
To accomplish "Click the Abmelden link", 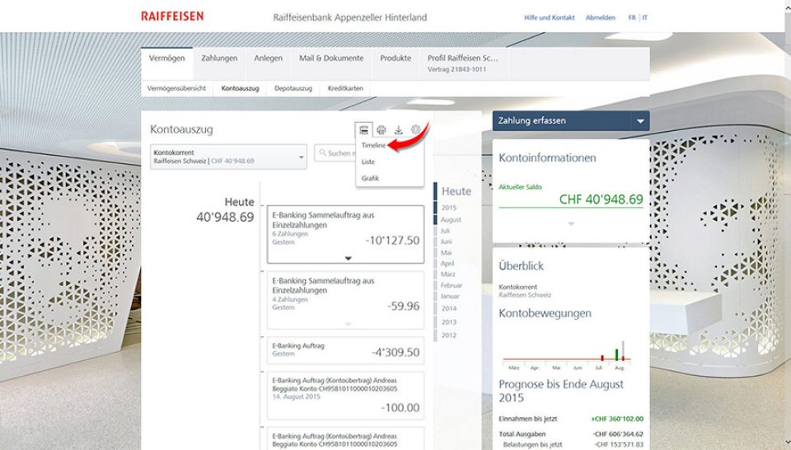I will pos(600,17).
